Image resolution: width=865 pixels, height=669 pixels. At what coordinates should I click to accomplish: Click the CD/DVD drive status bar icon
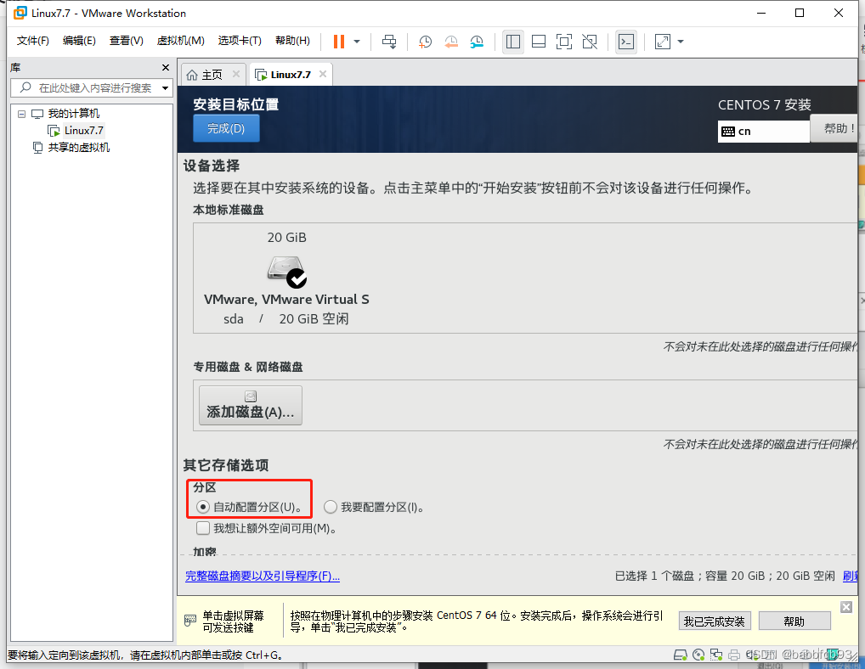[x=698, y=655]
